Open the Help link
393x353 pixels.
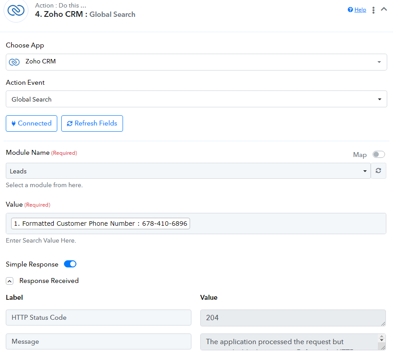[x=360, y=10]
